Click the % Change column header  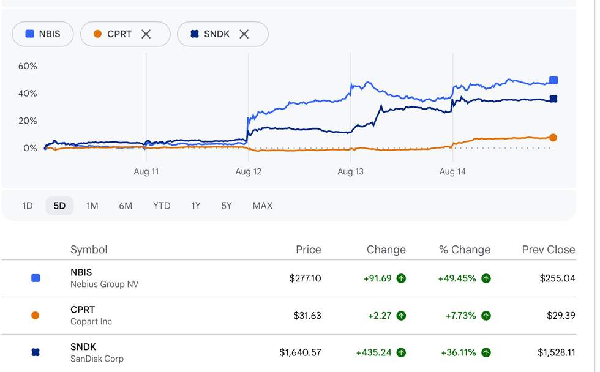(x=465, y=250)
